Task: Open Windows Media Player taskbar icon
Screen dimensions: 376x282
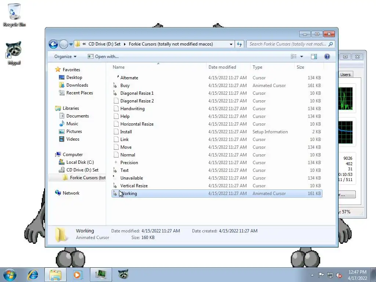Action: [x=77, y=275]
